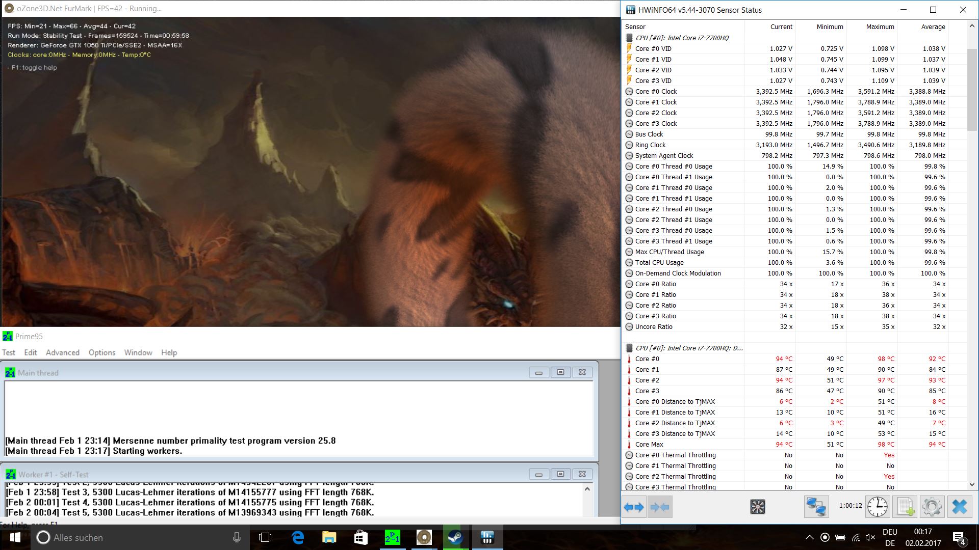Viewport: 979px width, 550px height.
Task: Launch Microsoft Edge from taskbar
Action: tap(298, 537)
